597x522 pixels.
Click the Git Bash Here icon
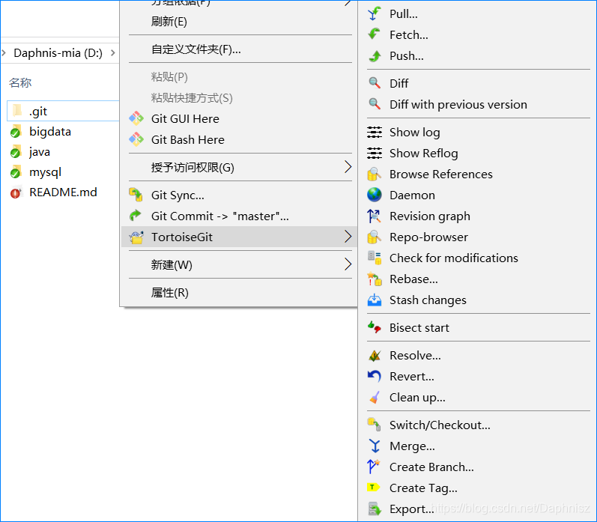pos(136,140)
